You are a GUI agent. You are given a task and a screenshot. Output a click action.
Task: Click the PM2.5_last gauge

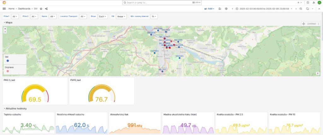coord(35,93)
